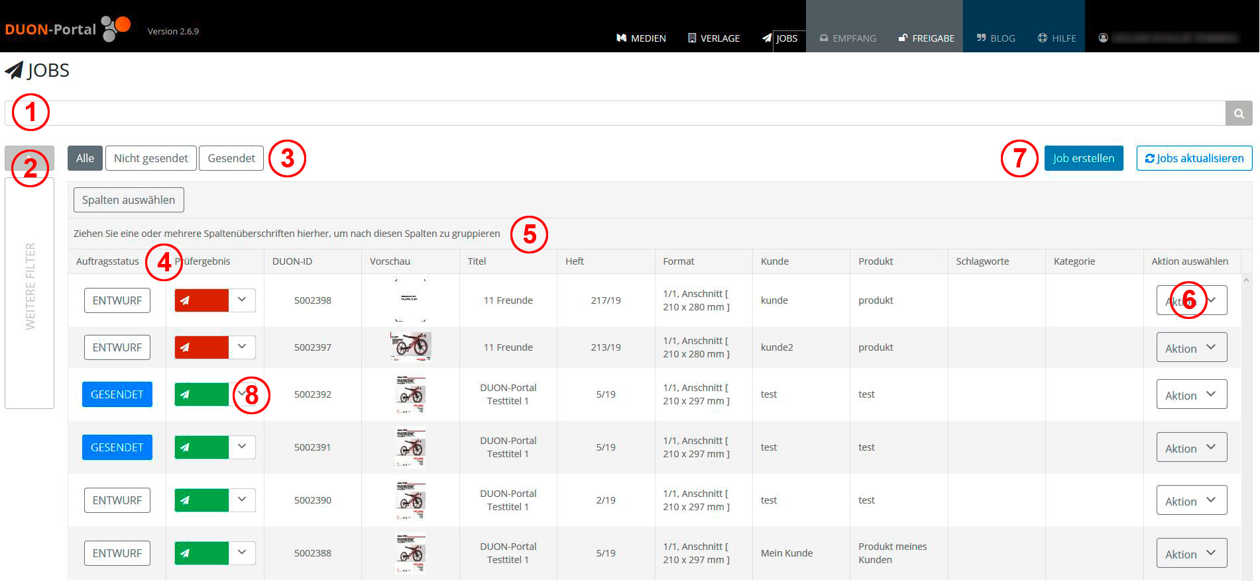1260x581 pixels.
Task: Expand Prüfergebnis dropdown for job 5002391
Action: pos(242,447)
